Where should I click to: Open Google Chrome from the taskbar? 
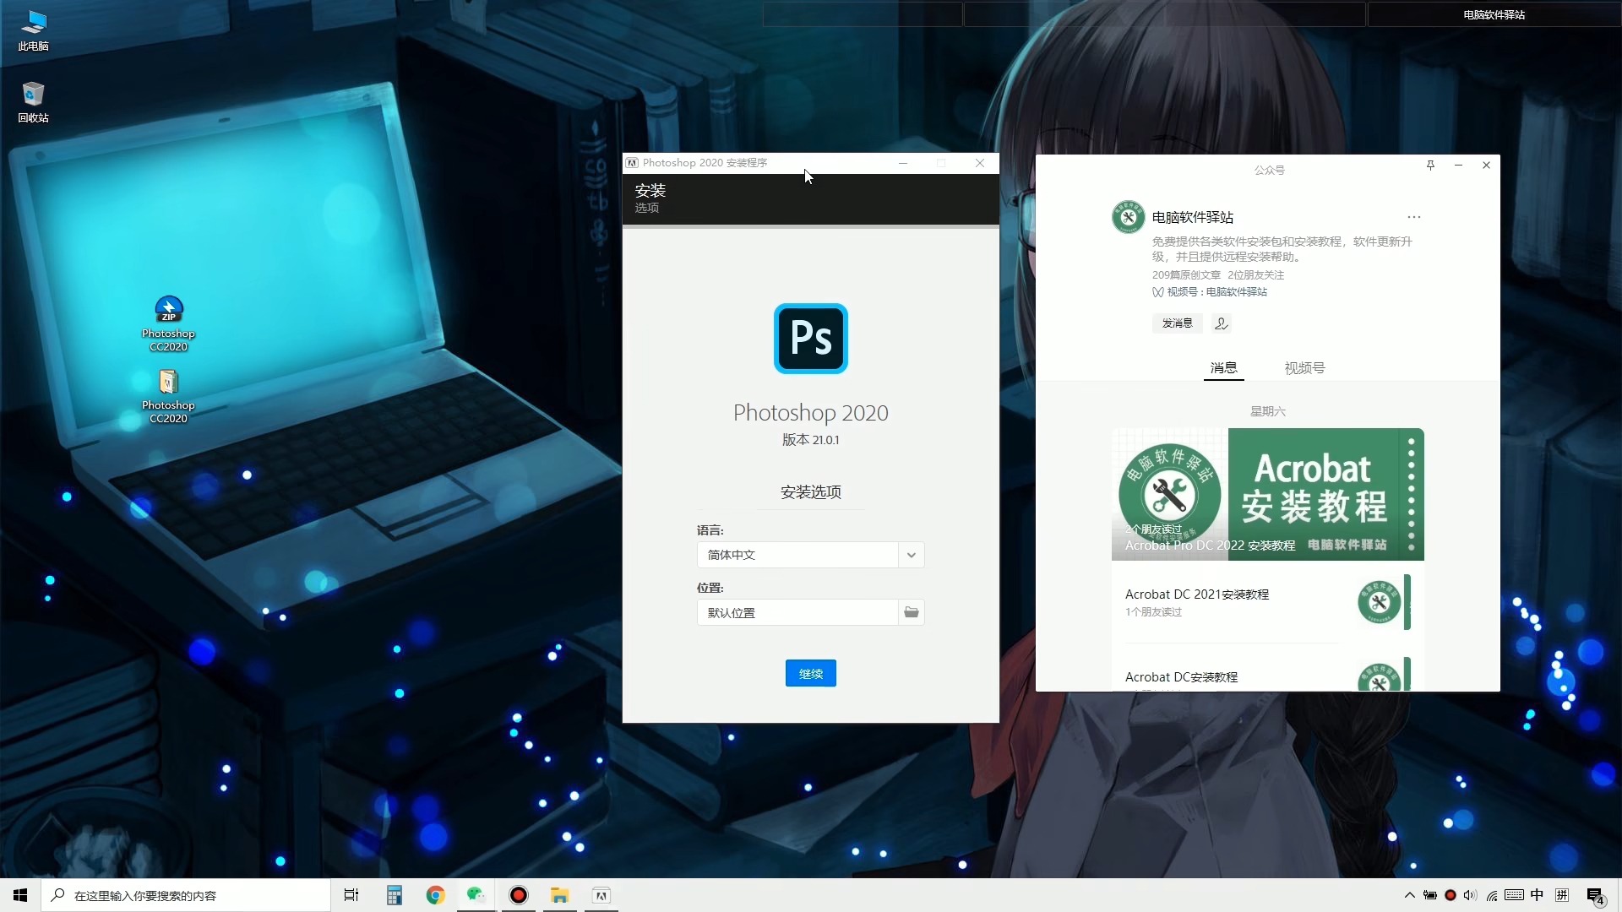435,895
